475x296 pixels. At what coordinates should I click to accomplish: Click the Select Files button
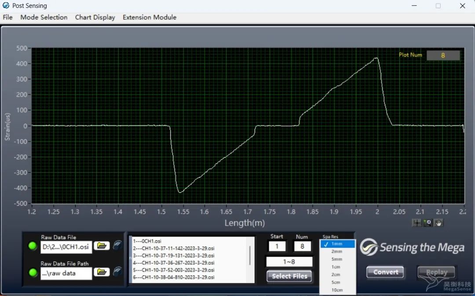click(289, 276)
